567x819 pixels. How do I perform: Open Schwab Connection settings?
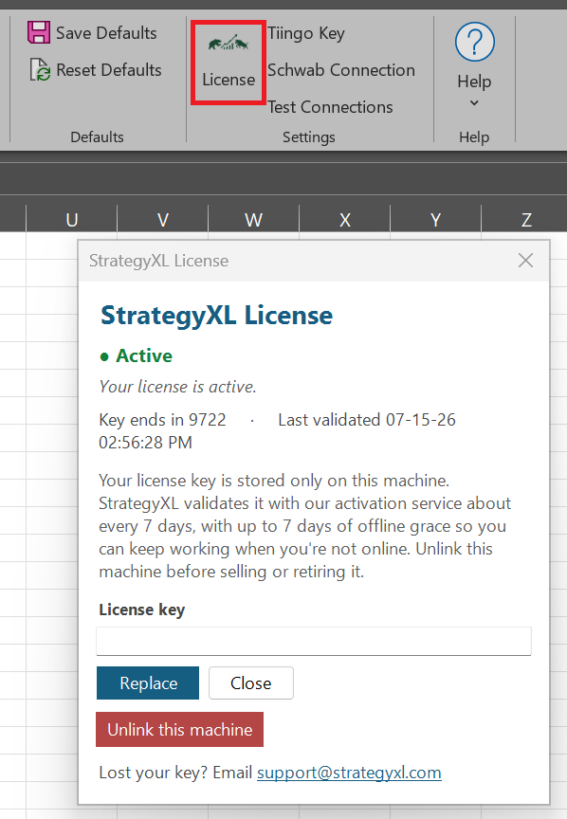click(341, 70)
